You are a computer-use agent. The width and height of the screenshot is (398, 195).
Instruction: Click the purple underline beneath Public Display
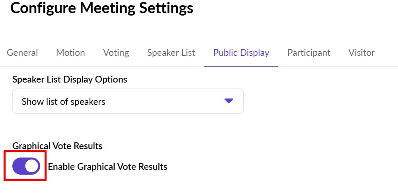[241, 66]
